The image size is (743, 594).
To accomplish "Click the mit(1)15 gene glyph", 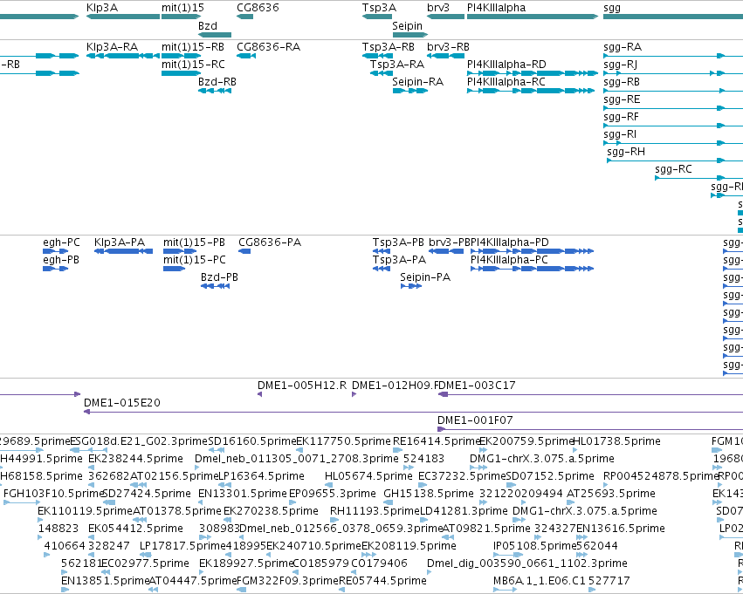I will point(181,17).
